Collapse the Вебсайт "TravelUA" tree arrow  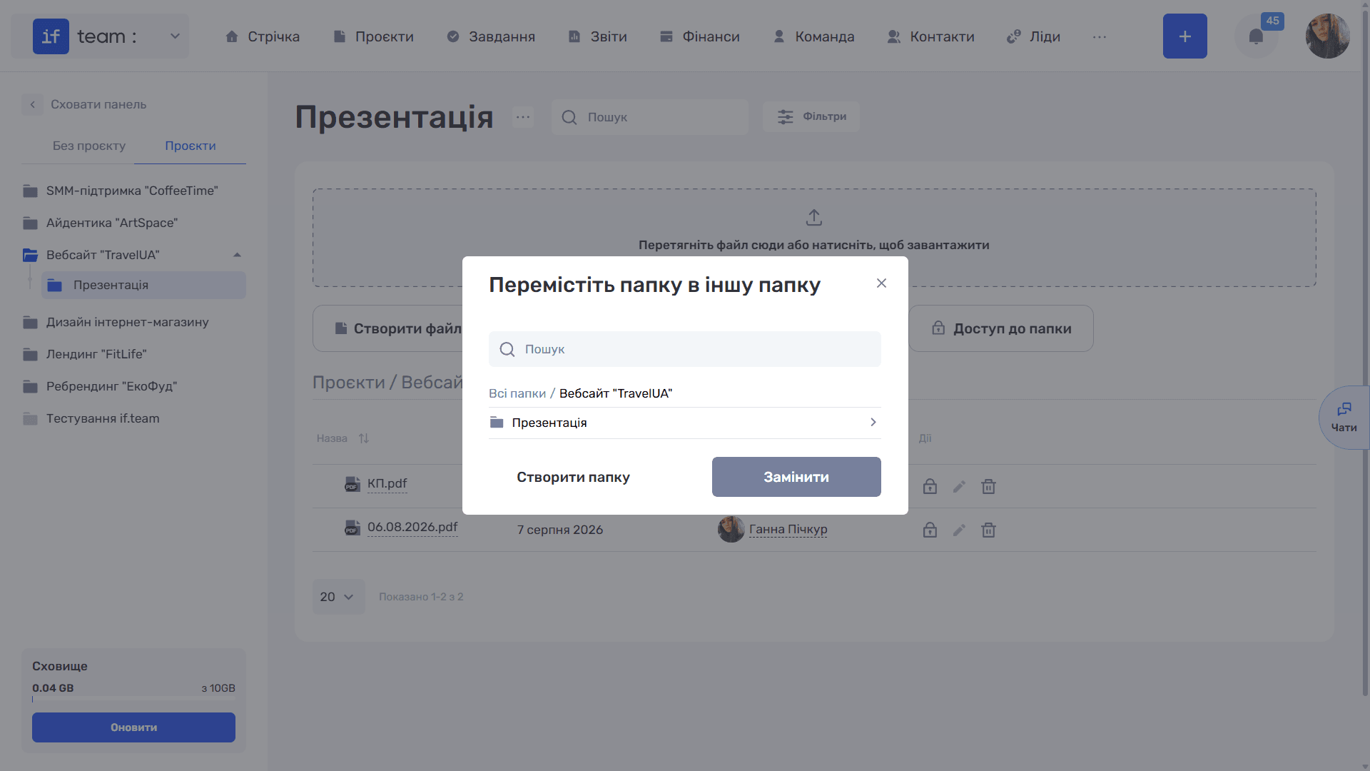point(237,255)
